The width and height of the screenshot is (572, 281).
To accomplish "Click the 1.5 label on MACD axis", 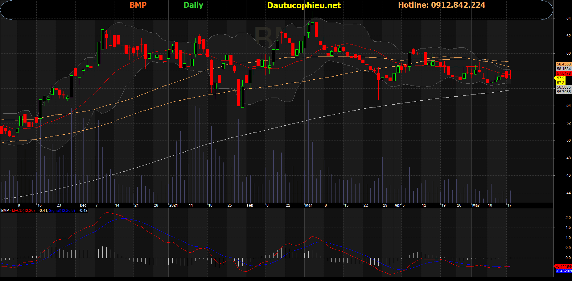I will 568,228.
